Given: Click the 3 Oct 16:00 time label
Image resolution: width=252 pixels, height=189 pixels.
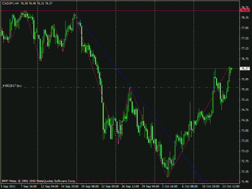Looking at the screenshot, I should point(170,187).
